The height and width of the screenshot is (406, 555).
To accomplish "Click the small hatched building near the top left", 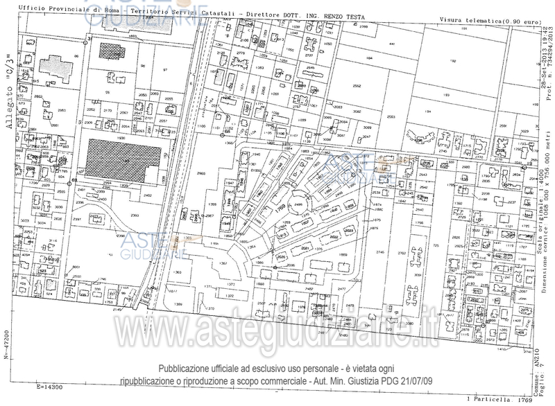I will click(110, 50).
